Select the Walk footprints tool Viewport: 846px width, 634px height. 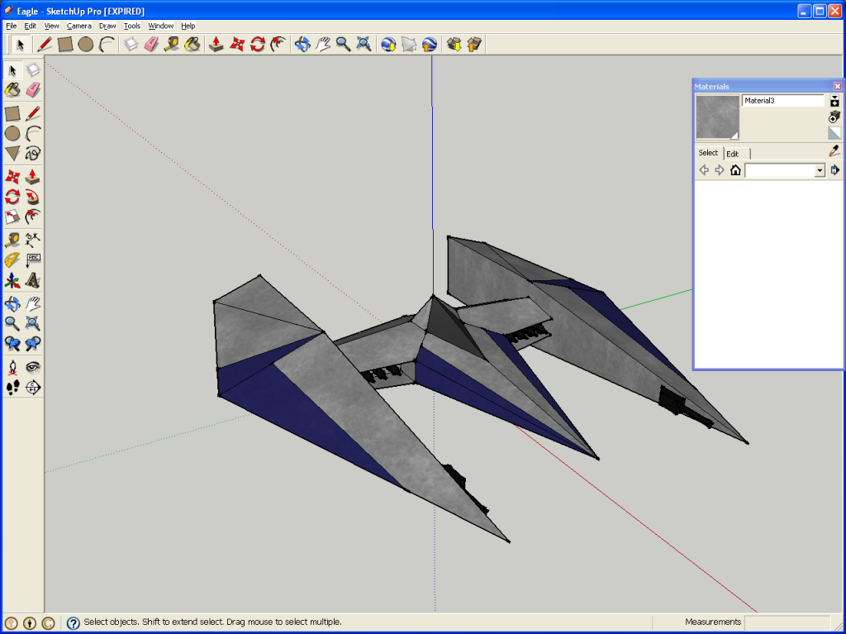tap(12, 387)
